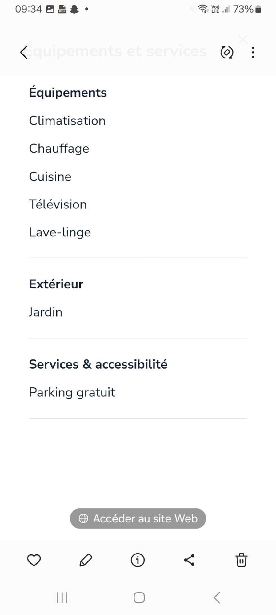
Task: Go to home screen via home button
Action: tap(139, 598)
